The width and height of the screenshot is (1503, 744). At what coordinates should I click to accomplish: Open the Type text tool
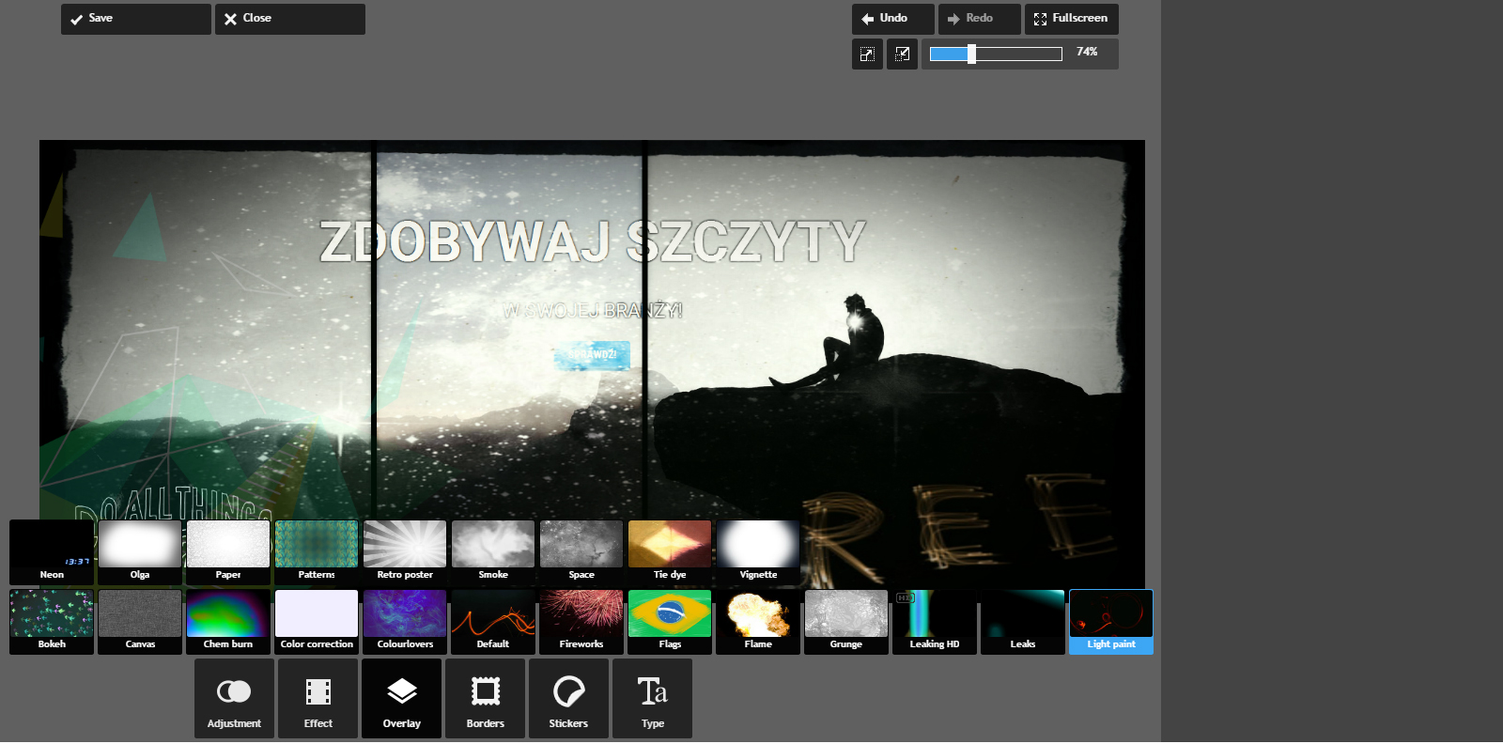click(652, 698)
